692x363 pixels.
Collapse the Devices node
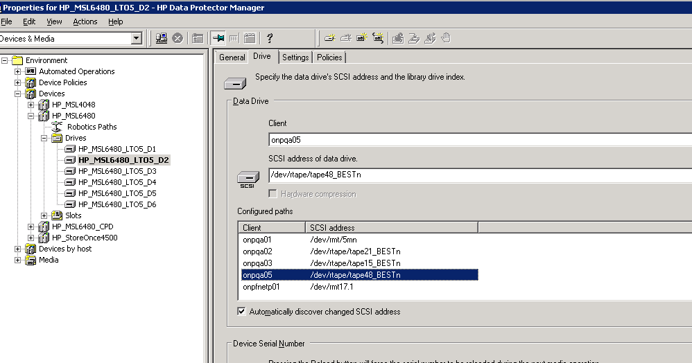click(x=17, y=94)
